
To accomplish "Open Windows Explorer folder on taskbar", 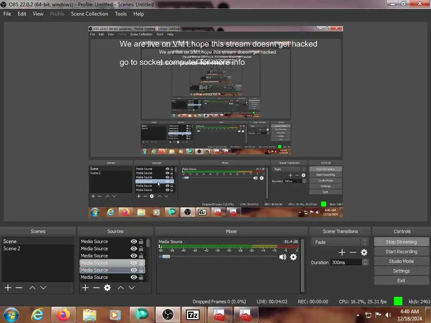I will tap(90, 315).
